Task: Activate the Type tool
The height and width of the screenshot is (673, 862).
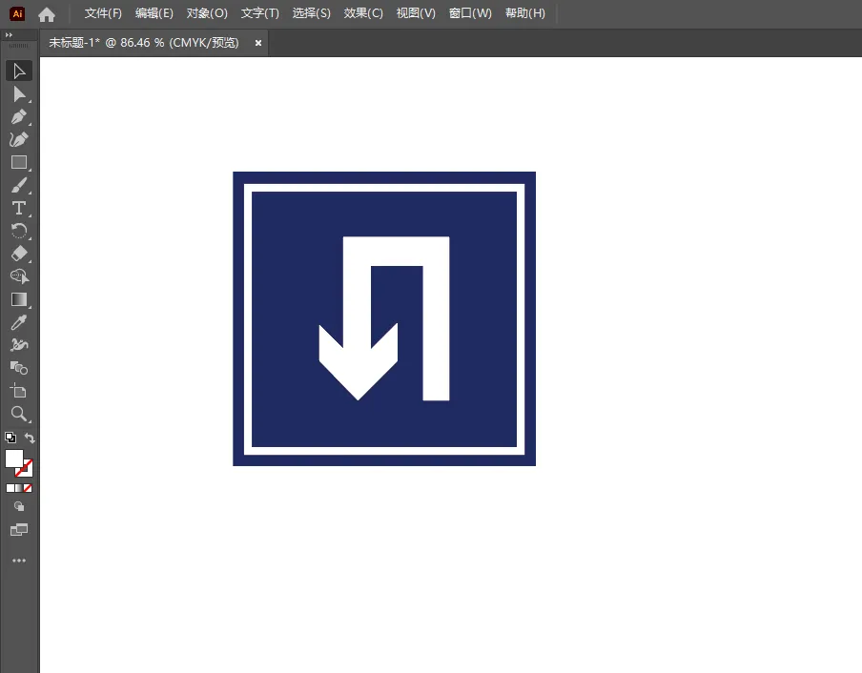Action: click(x=19, y=208)
